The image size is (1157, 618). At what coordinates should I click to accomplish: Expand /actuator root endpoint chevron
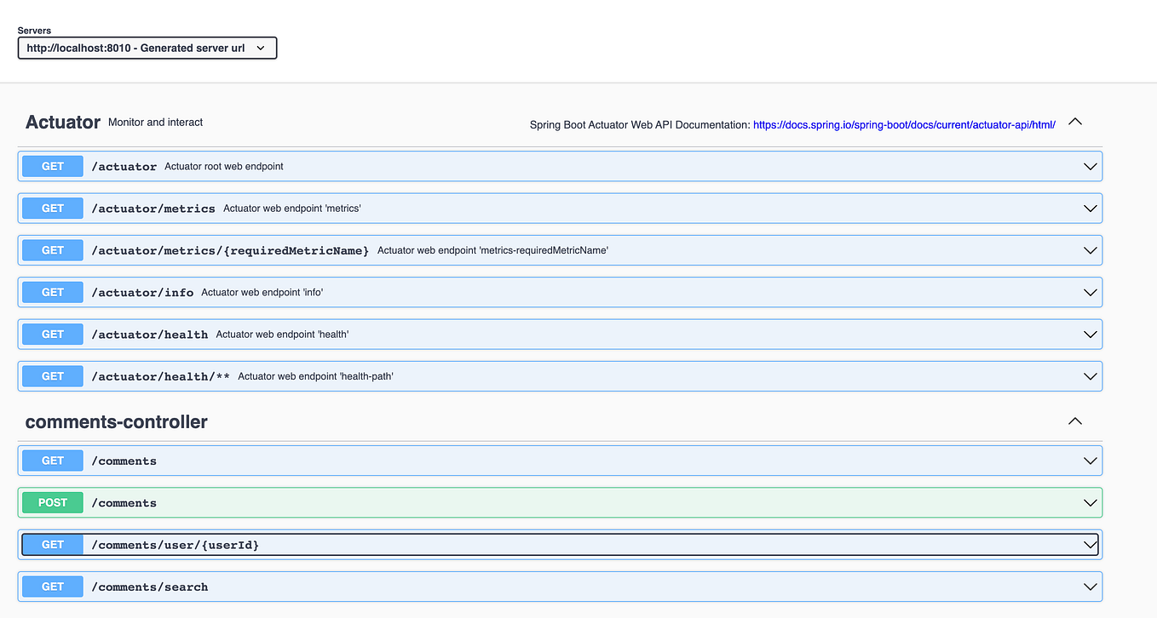(1090, 167)
